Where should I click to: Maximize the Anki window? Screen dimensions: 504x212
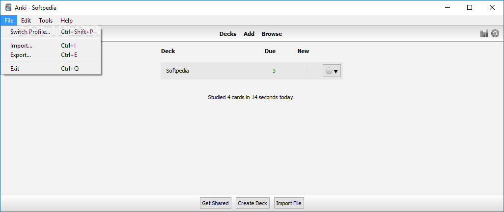pyautogui.click(x=470, y=8)
